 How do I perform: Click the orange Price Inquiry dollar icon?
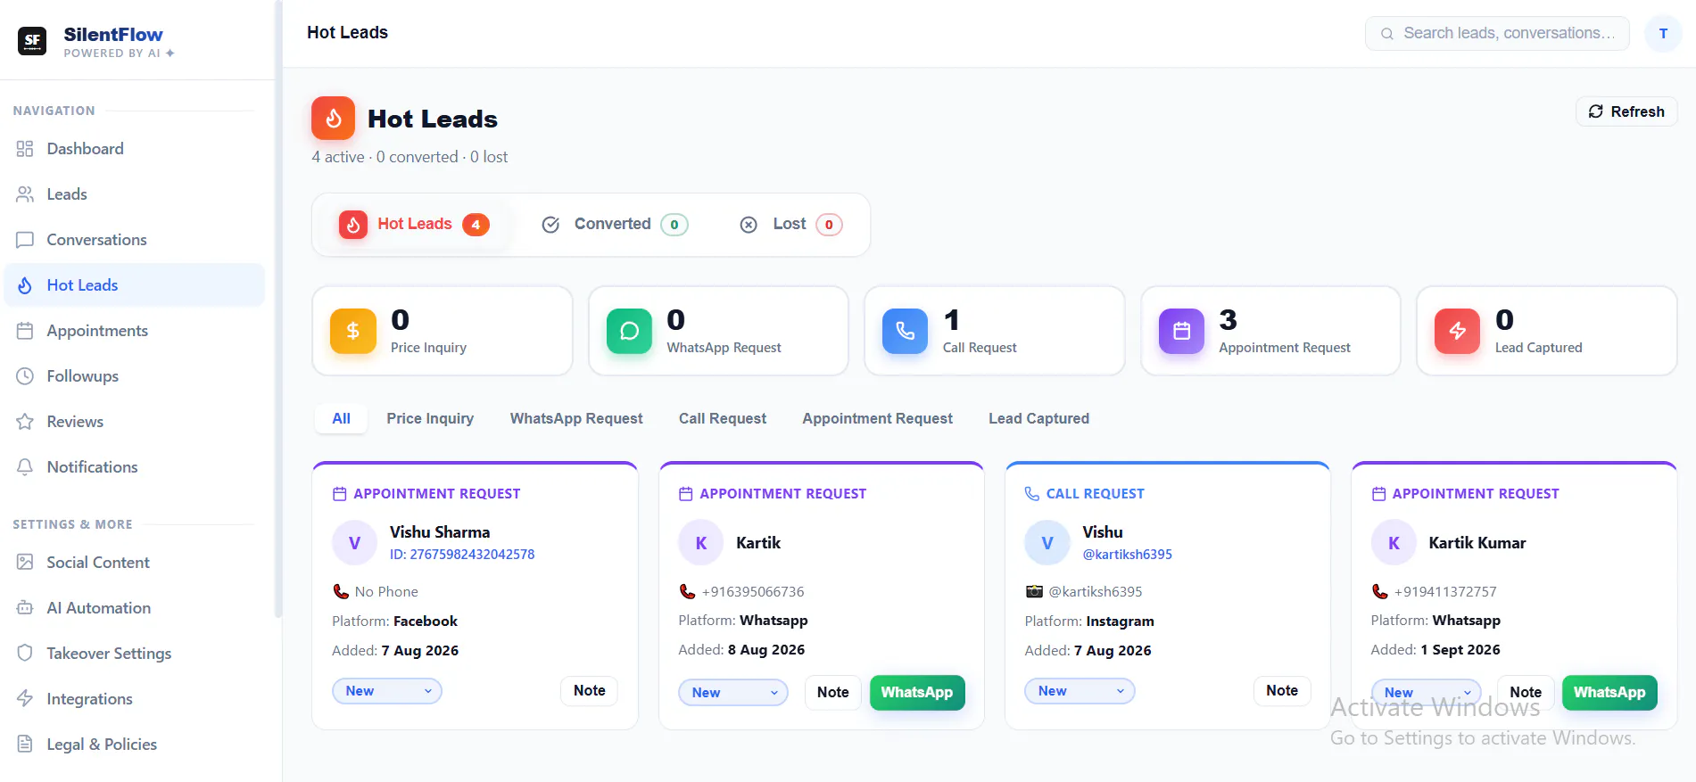pyautogui.click(x=353, y=331)
